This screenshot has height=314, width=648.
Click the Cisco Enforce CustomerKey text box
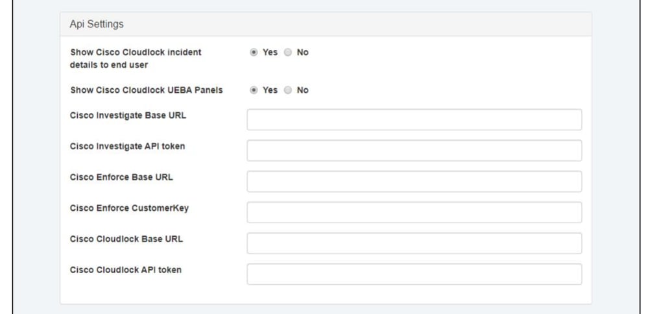[x=414, y=212]
